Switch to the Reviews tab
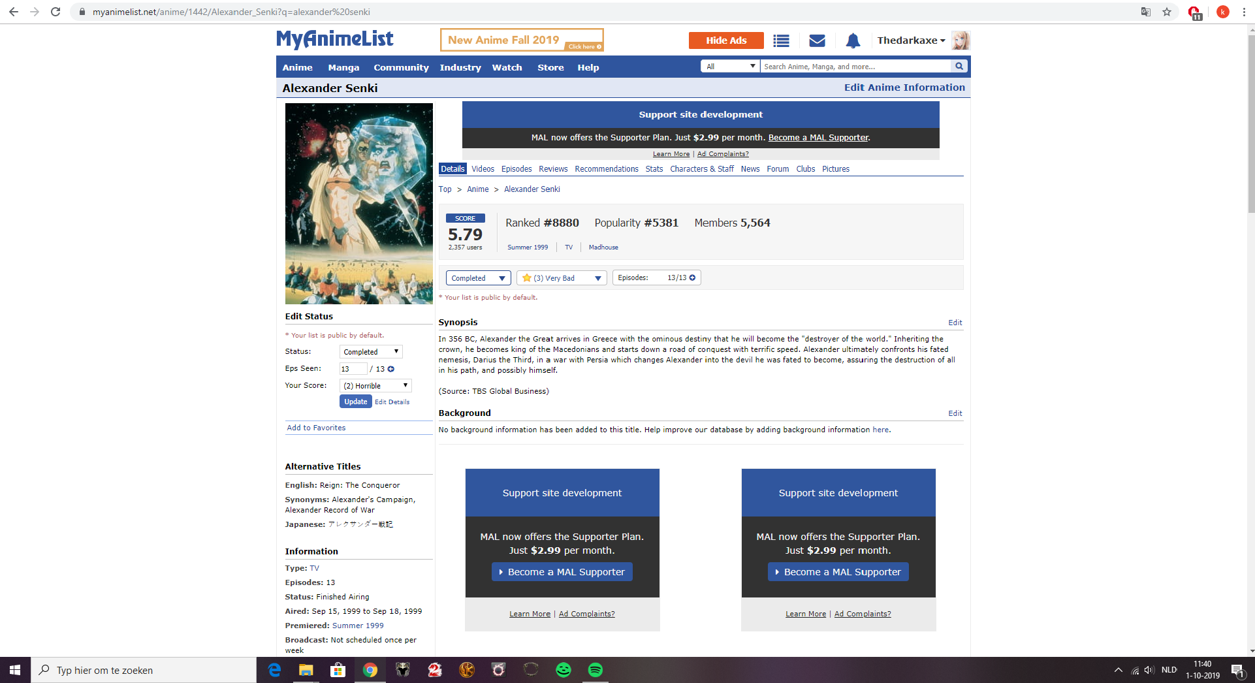Image resolution: width=1255 pixels, height=683 pixels. point(553,169)
